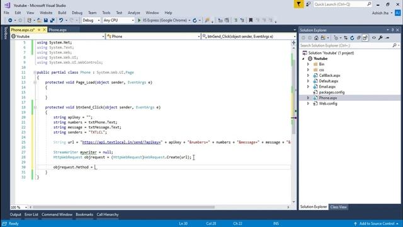Click the browser Refresh icon in toolbar

tap(195, 20)
